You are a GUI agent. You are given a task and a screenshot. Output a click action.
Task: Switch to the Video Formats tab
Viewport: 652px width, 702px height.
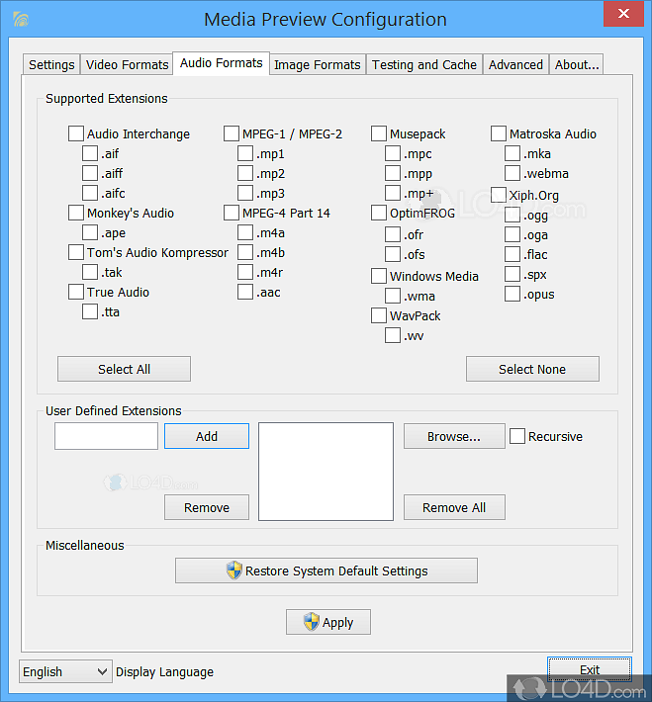(x=127, y=64)
